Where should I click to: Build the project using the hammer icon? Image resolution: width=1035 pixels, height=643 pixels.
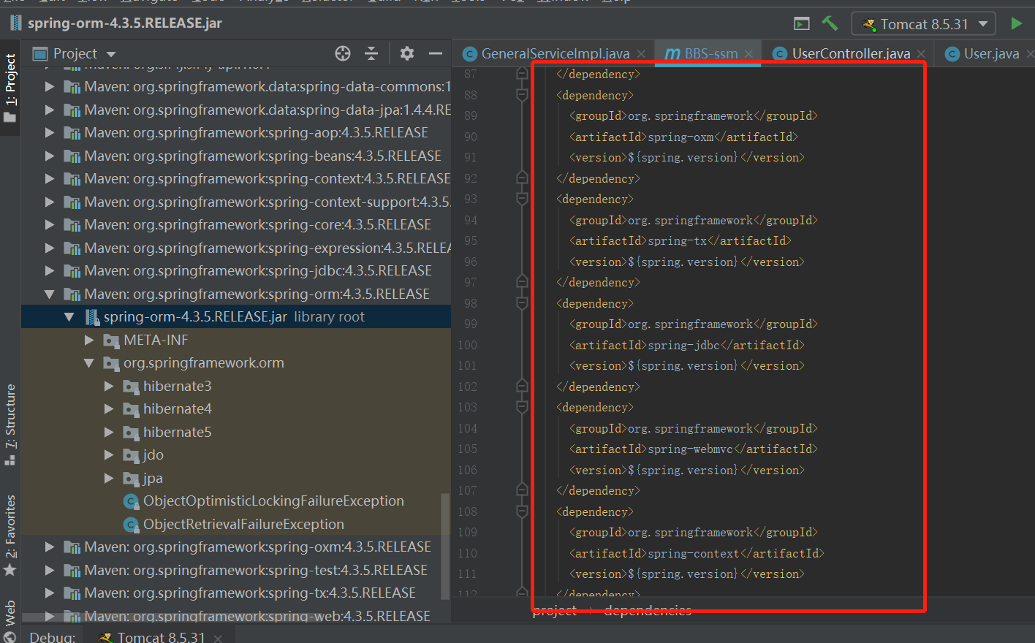point(830,23)
